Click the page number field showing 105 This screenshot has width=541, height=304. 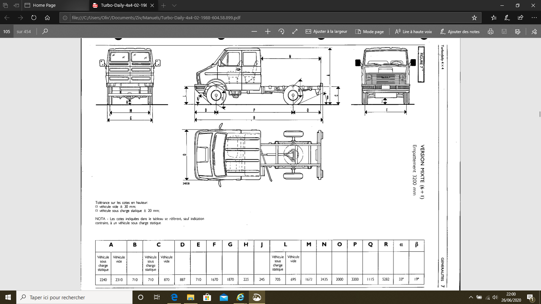click(7, 31)
